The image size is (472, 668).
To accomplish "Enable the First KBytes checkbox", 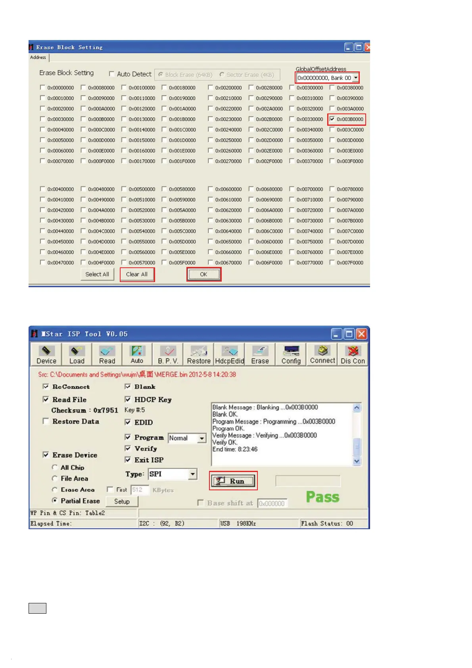I will tap(110, 489).
